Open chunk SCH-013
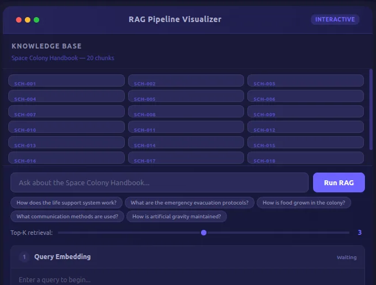This screenshot has width=376, height=285. [66, 142]
